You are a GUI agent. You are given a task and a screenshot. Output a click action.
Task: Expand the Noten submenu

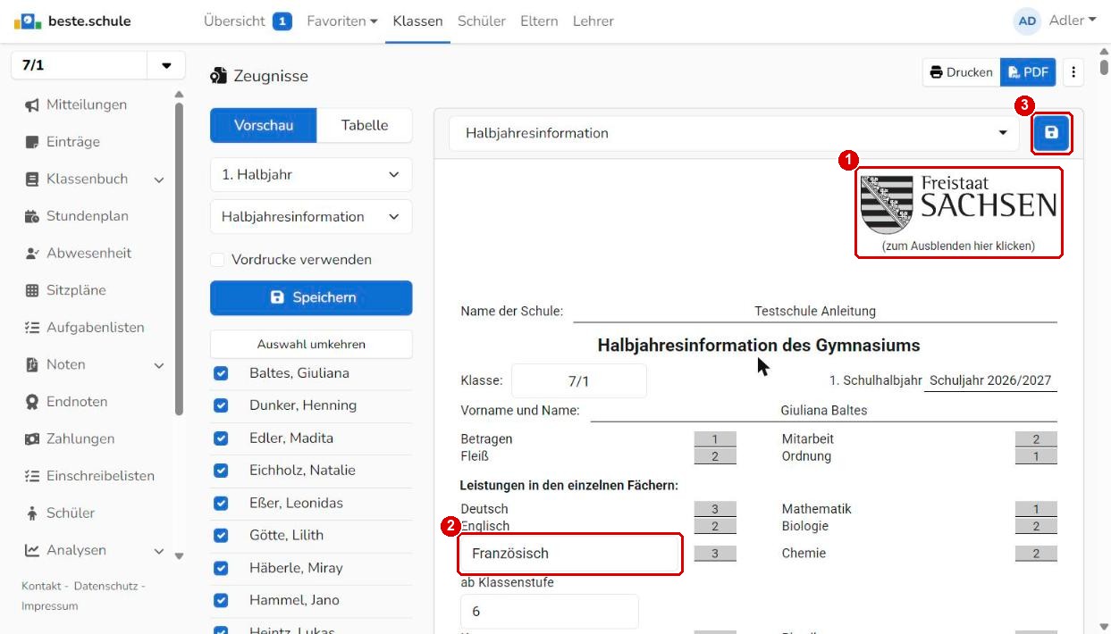point(159,365)
